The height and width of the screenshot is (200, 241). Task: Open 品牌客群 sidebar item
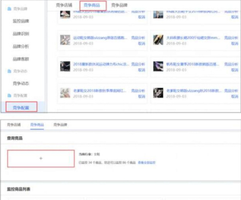[x=21, y=59]
